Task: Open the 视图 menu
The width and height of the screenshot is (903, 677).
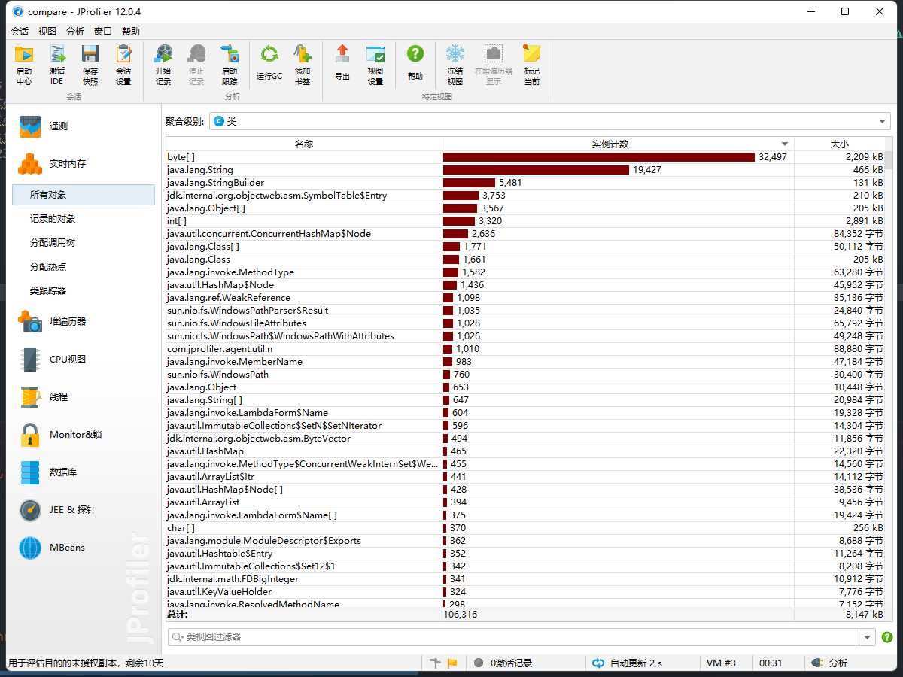Action: (x=47, y=31)
